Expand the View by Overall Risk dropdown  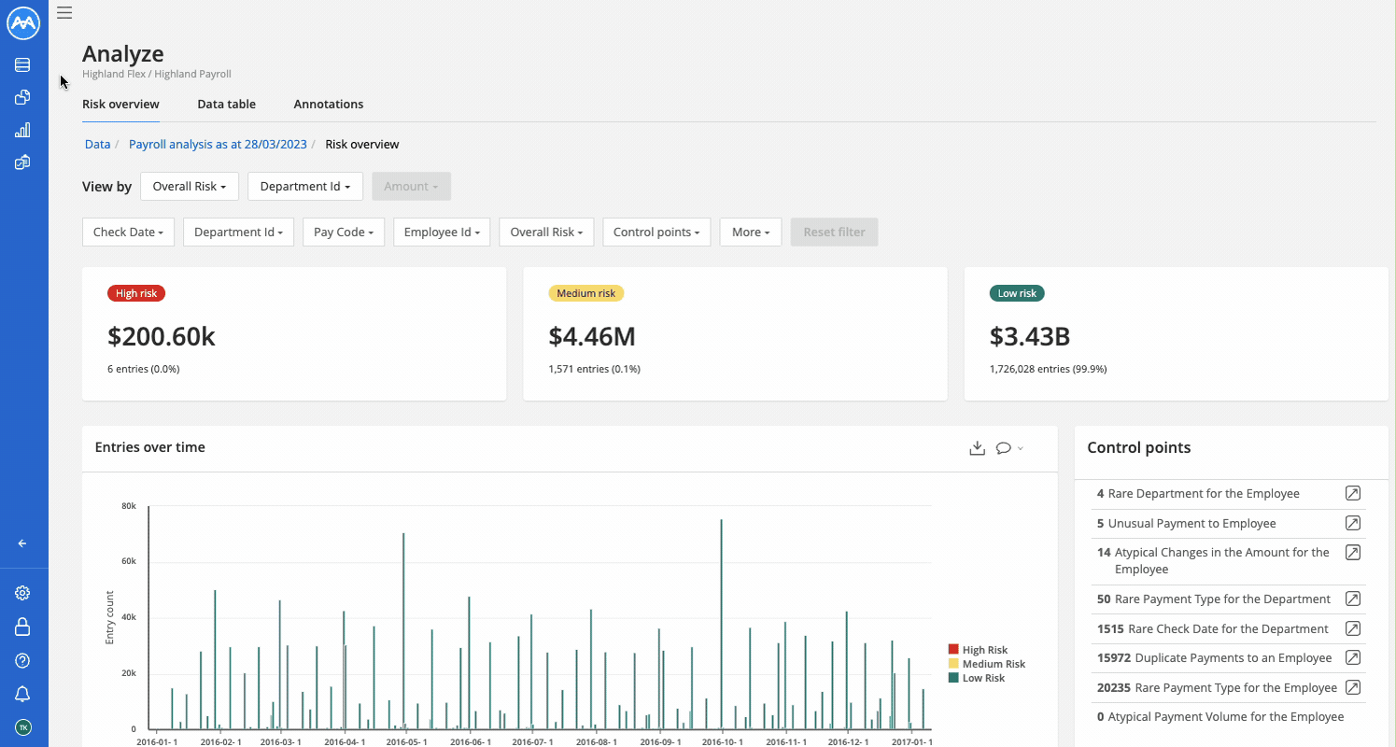tap(190, 187)
